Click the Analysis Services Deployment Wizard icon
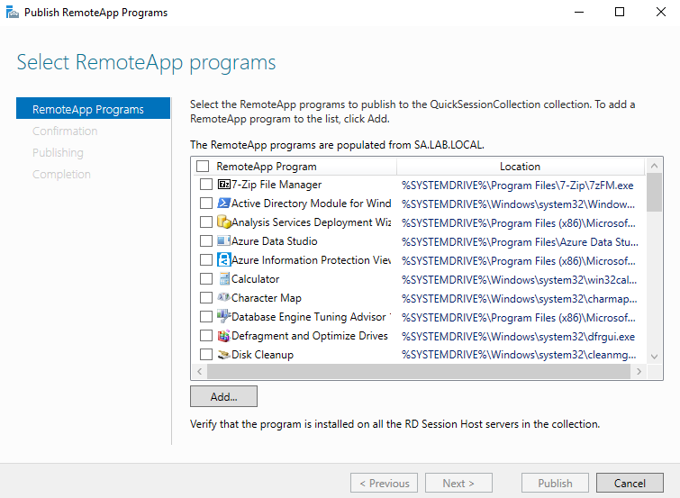 223,222
